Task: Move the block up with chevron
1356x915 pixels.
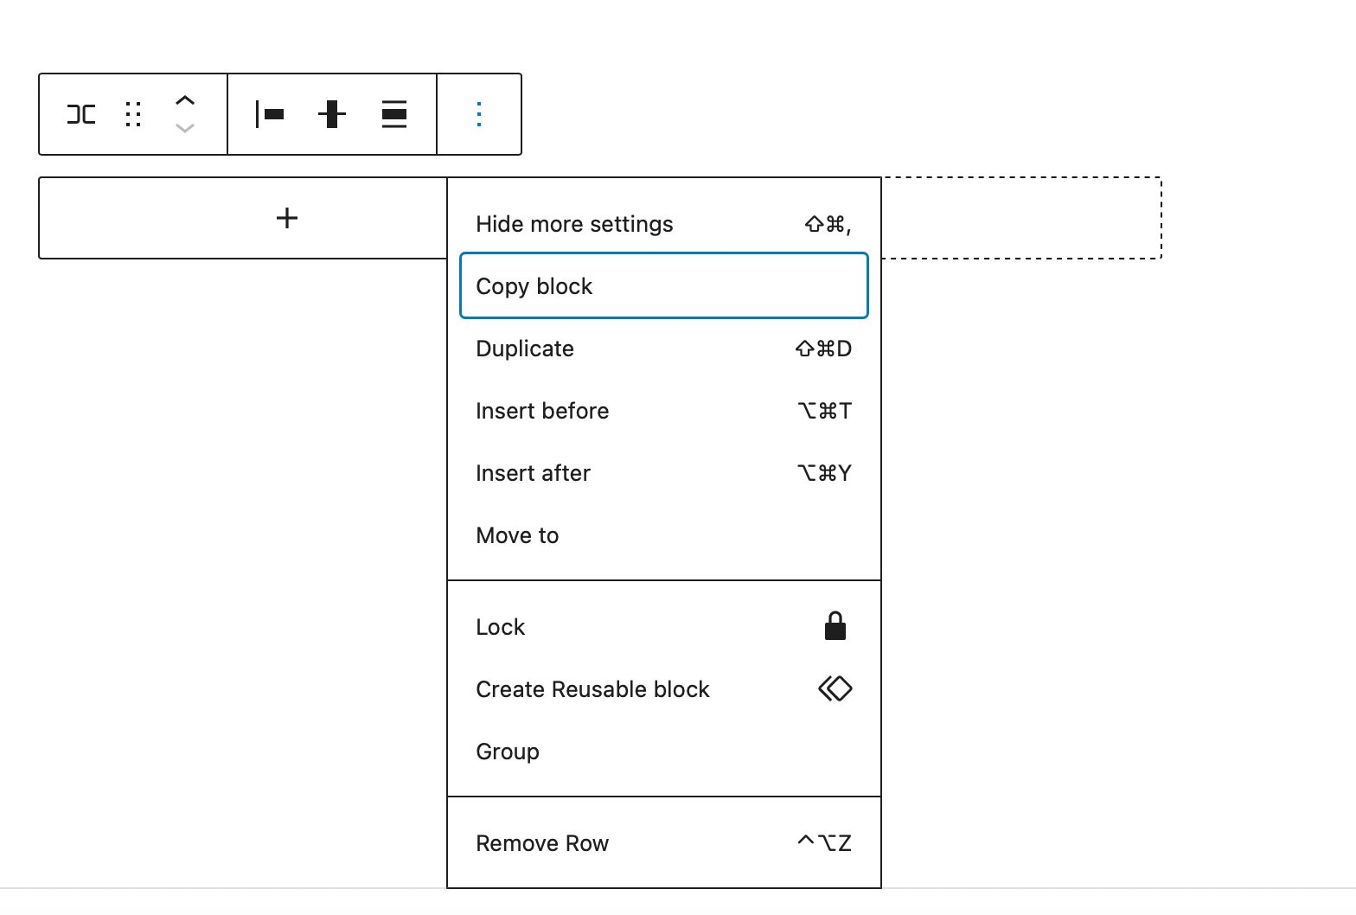Action: click(x=184, y=100)
